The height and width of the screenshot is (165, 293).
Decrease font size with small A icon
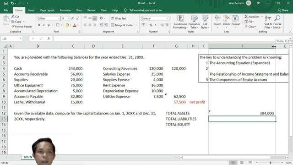[77, 18]
